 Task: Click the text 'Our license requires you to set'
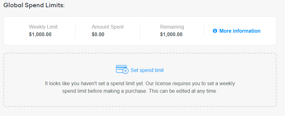[x=182, y=84]
